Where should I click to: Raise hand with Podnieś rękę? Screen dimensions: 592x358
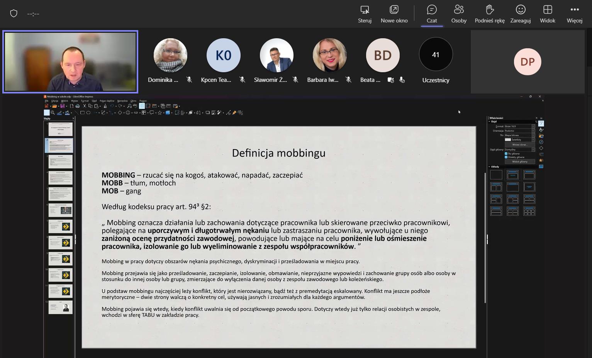click(490, 14)
